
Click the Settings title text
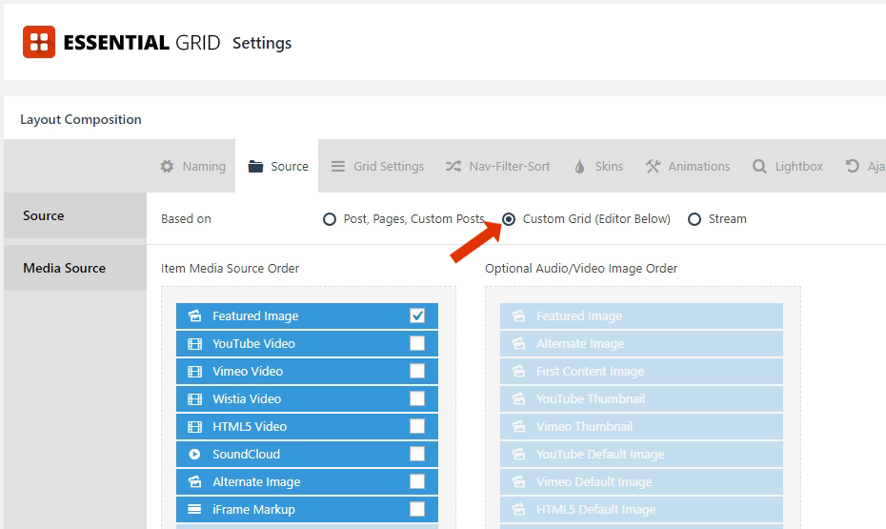pos(262,44)
